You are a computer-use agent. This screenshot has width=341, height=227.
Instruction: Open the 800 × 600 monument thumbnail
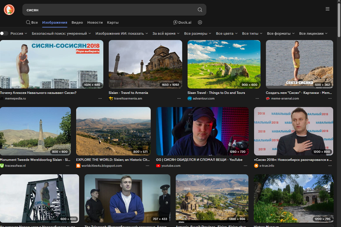click(x=35, y=131)
